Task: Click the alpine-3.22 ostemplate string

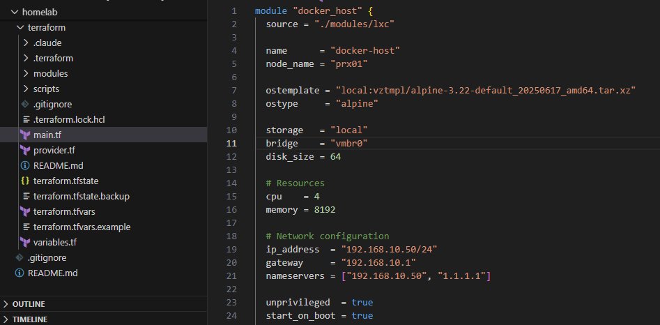Action: point(485,90)
